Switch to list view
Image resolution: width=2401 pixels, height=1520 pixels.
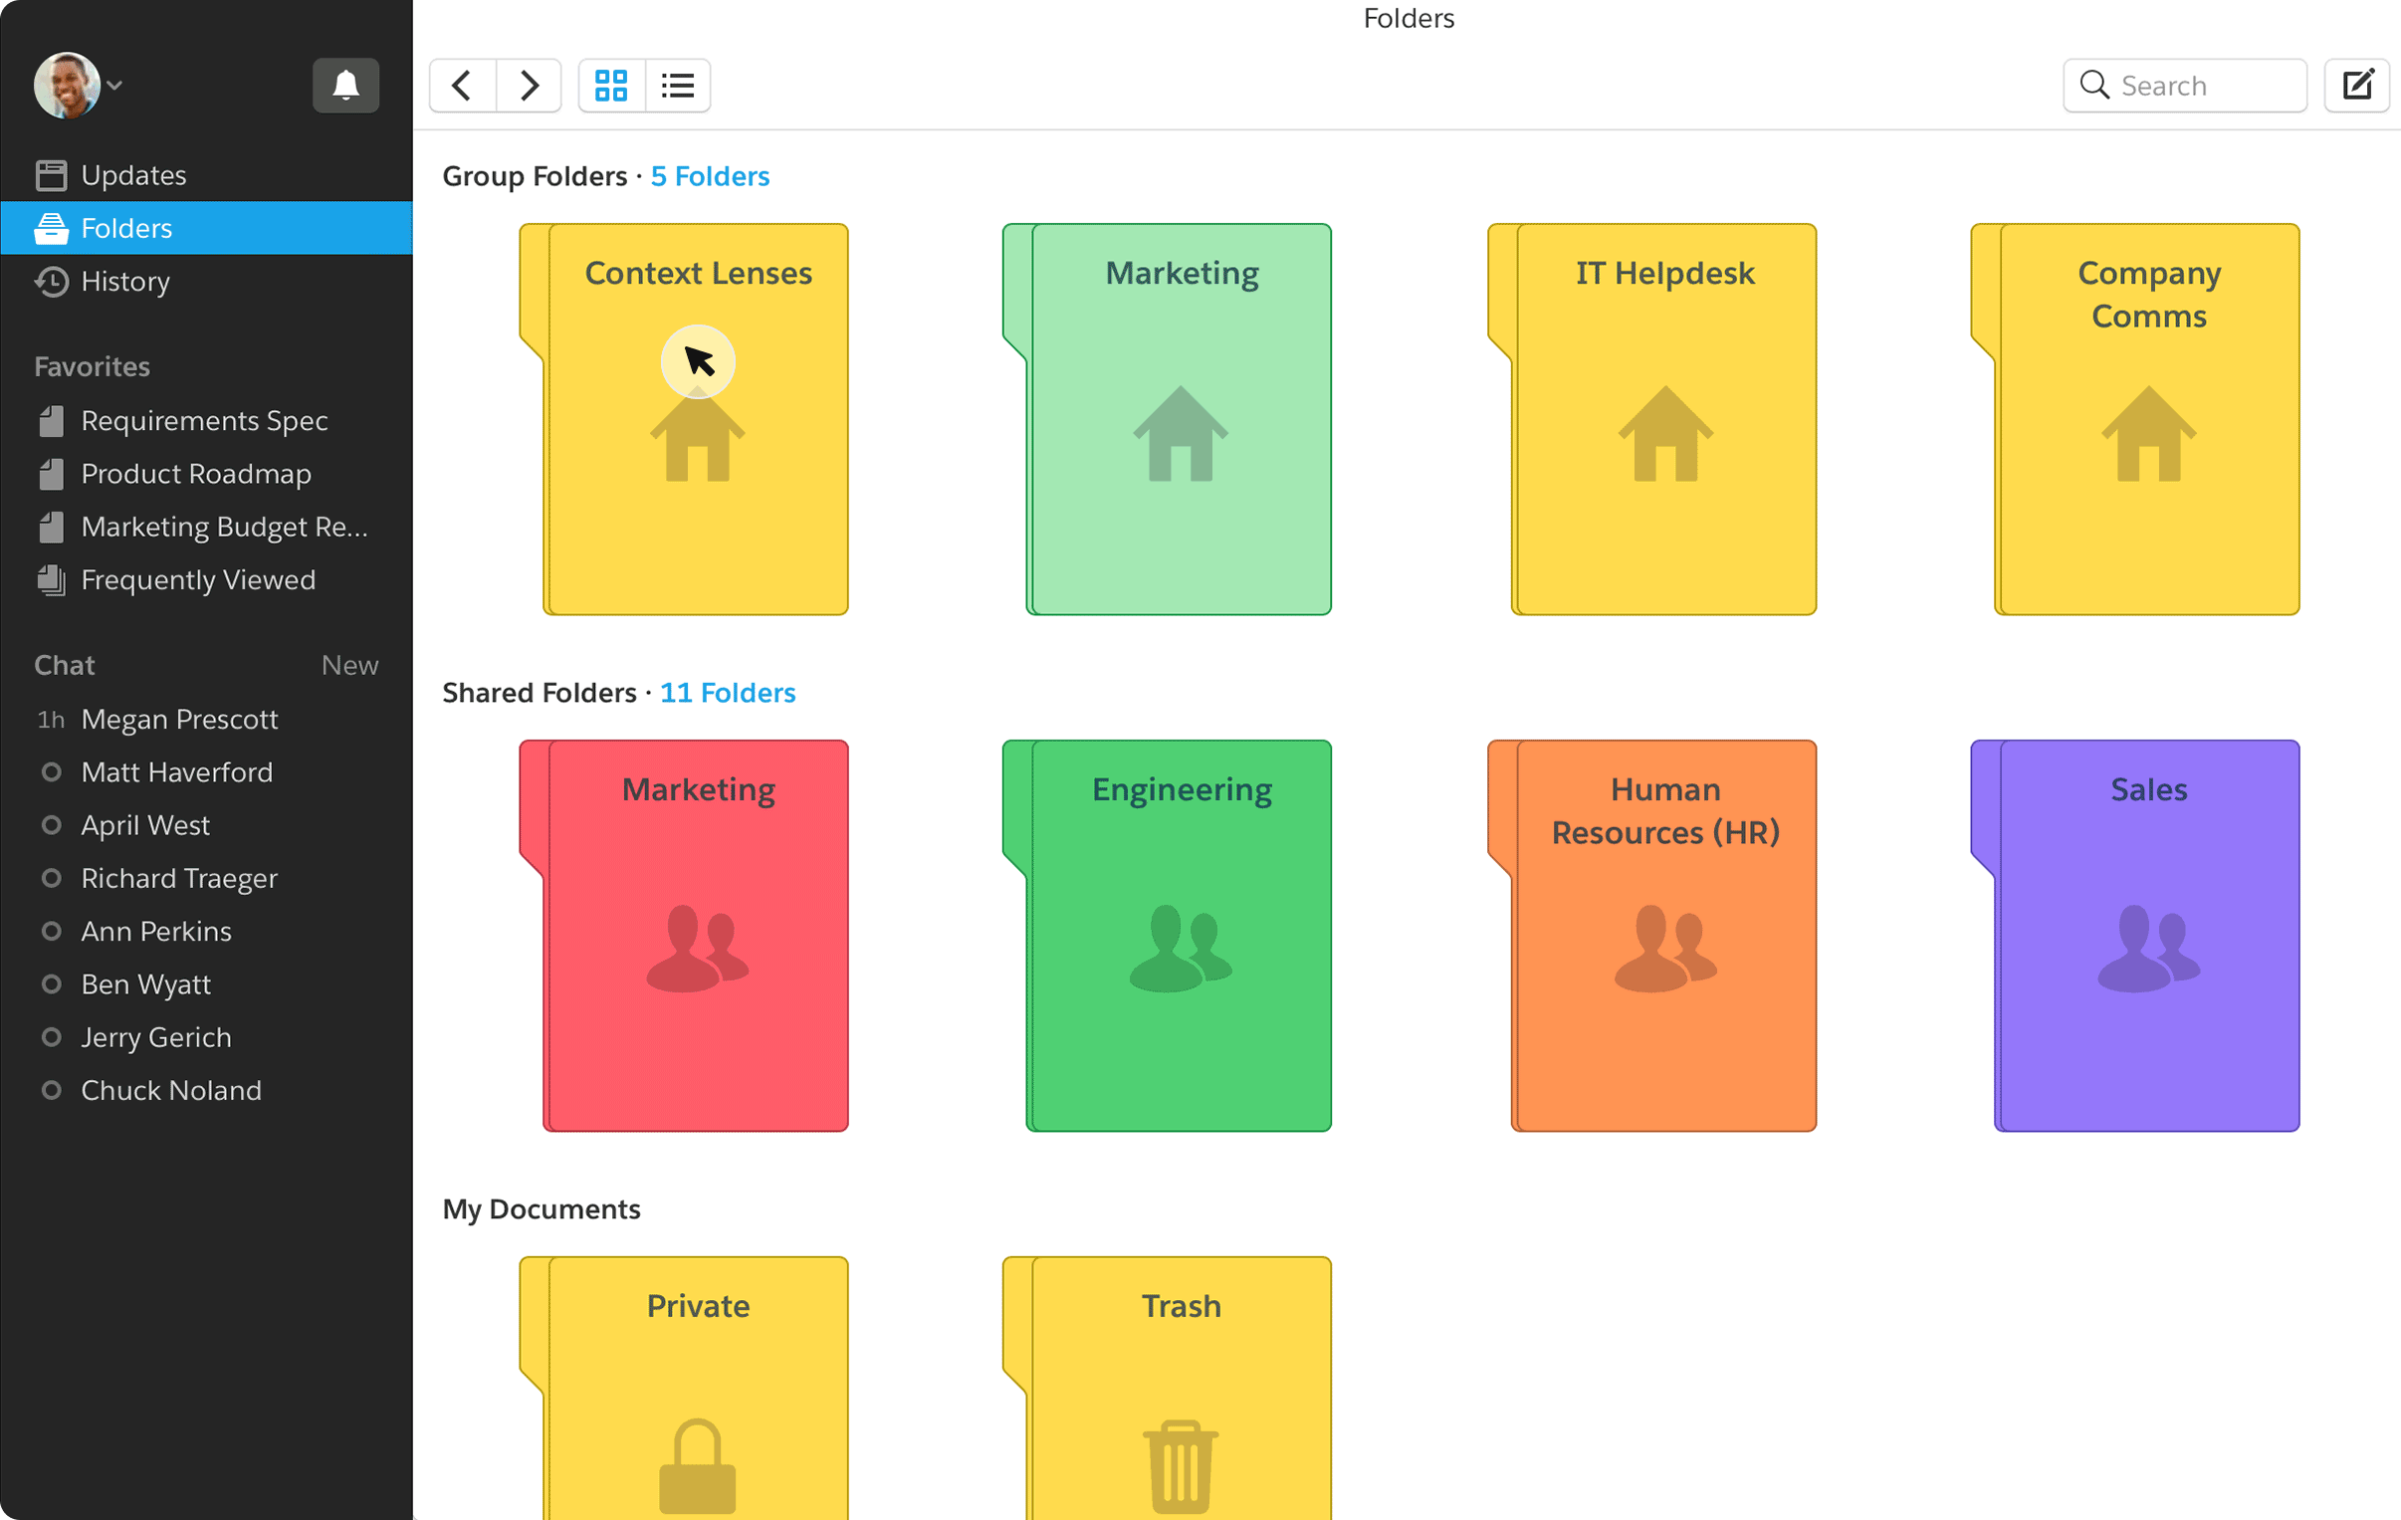(678, 86)
